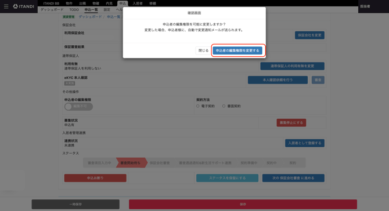The height and width of the screenshot is (211, 389).
Task: Follow the 申込一覧 breadcrumb link
Action: (x=114, y=17)
